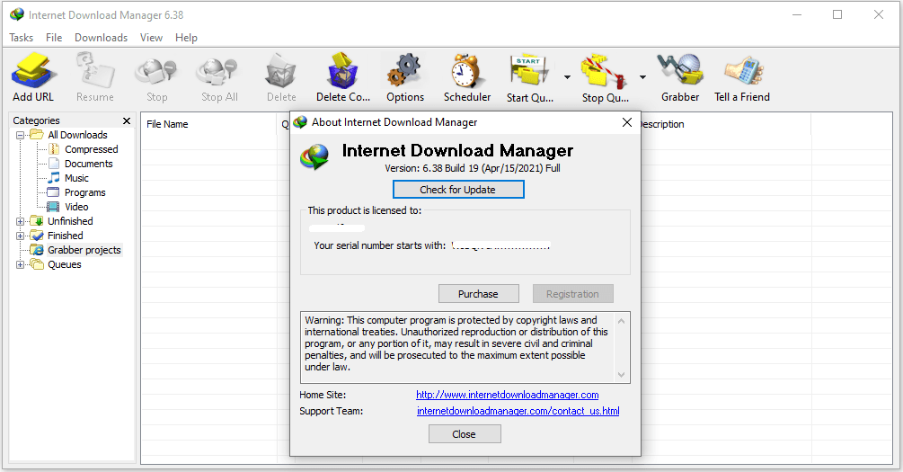903x472 pixels.
Task: Click the Description column header
Action: coord(724,124)
